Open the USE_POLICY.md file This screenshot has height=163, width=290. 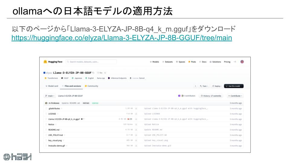click(x=56, y=135)
